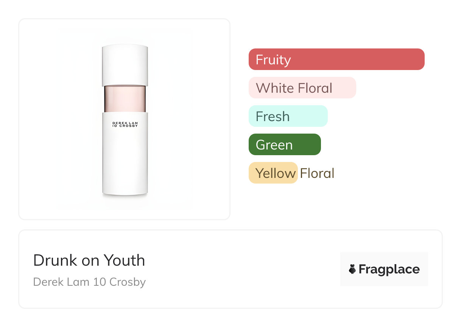The width and height of the screenshot is (461, 327).
Task: Click the perfume bottle's white cap
Action: 125,64
